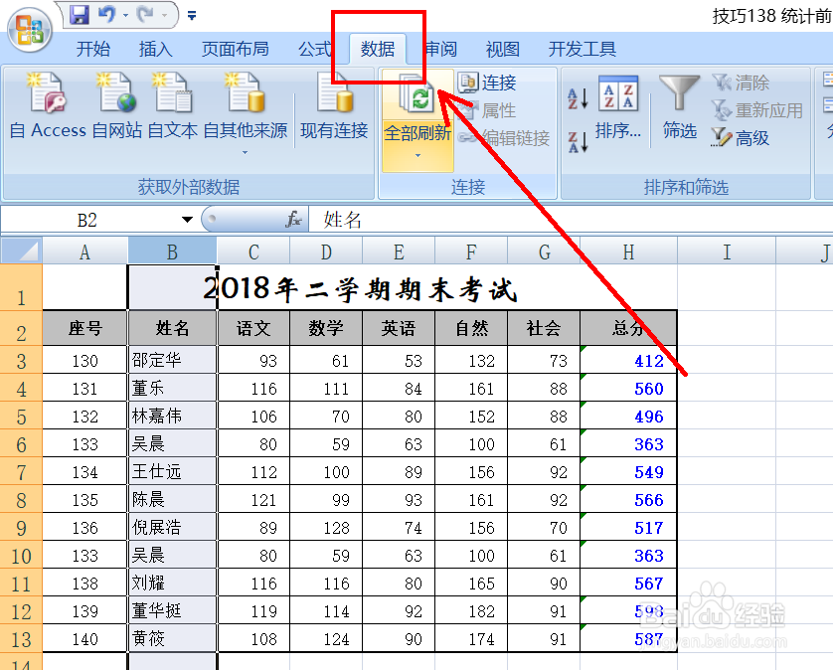Click the Save icon on quick access toolbar
Viewport: 833px width, 670px height.
[x=80, y=13]
